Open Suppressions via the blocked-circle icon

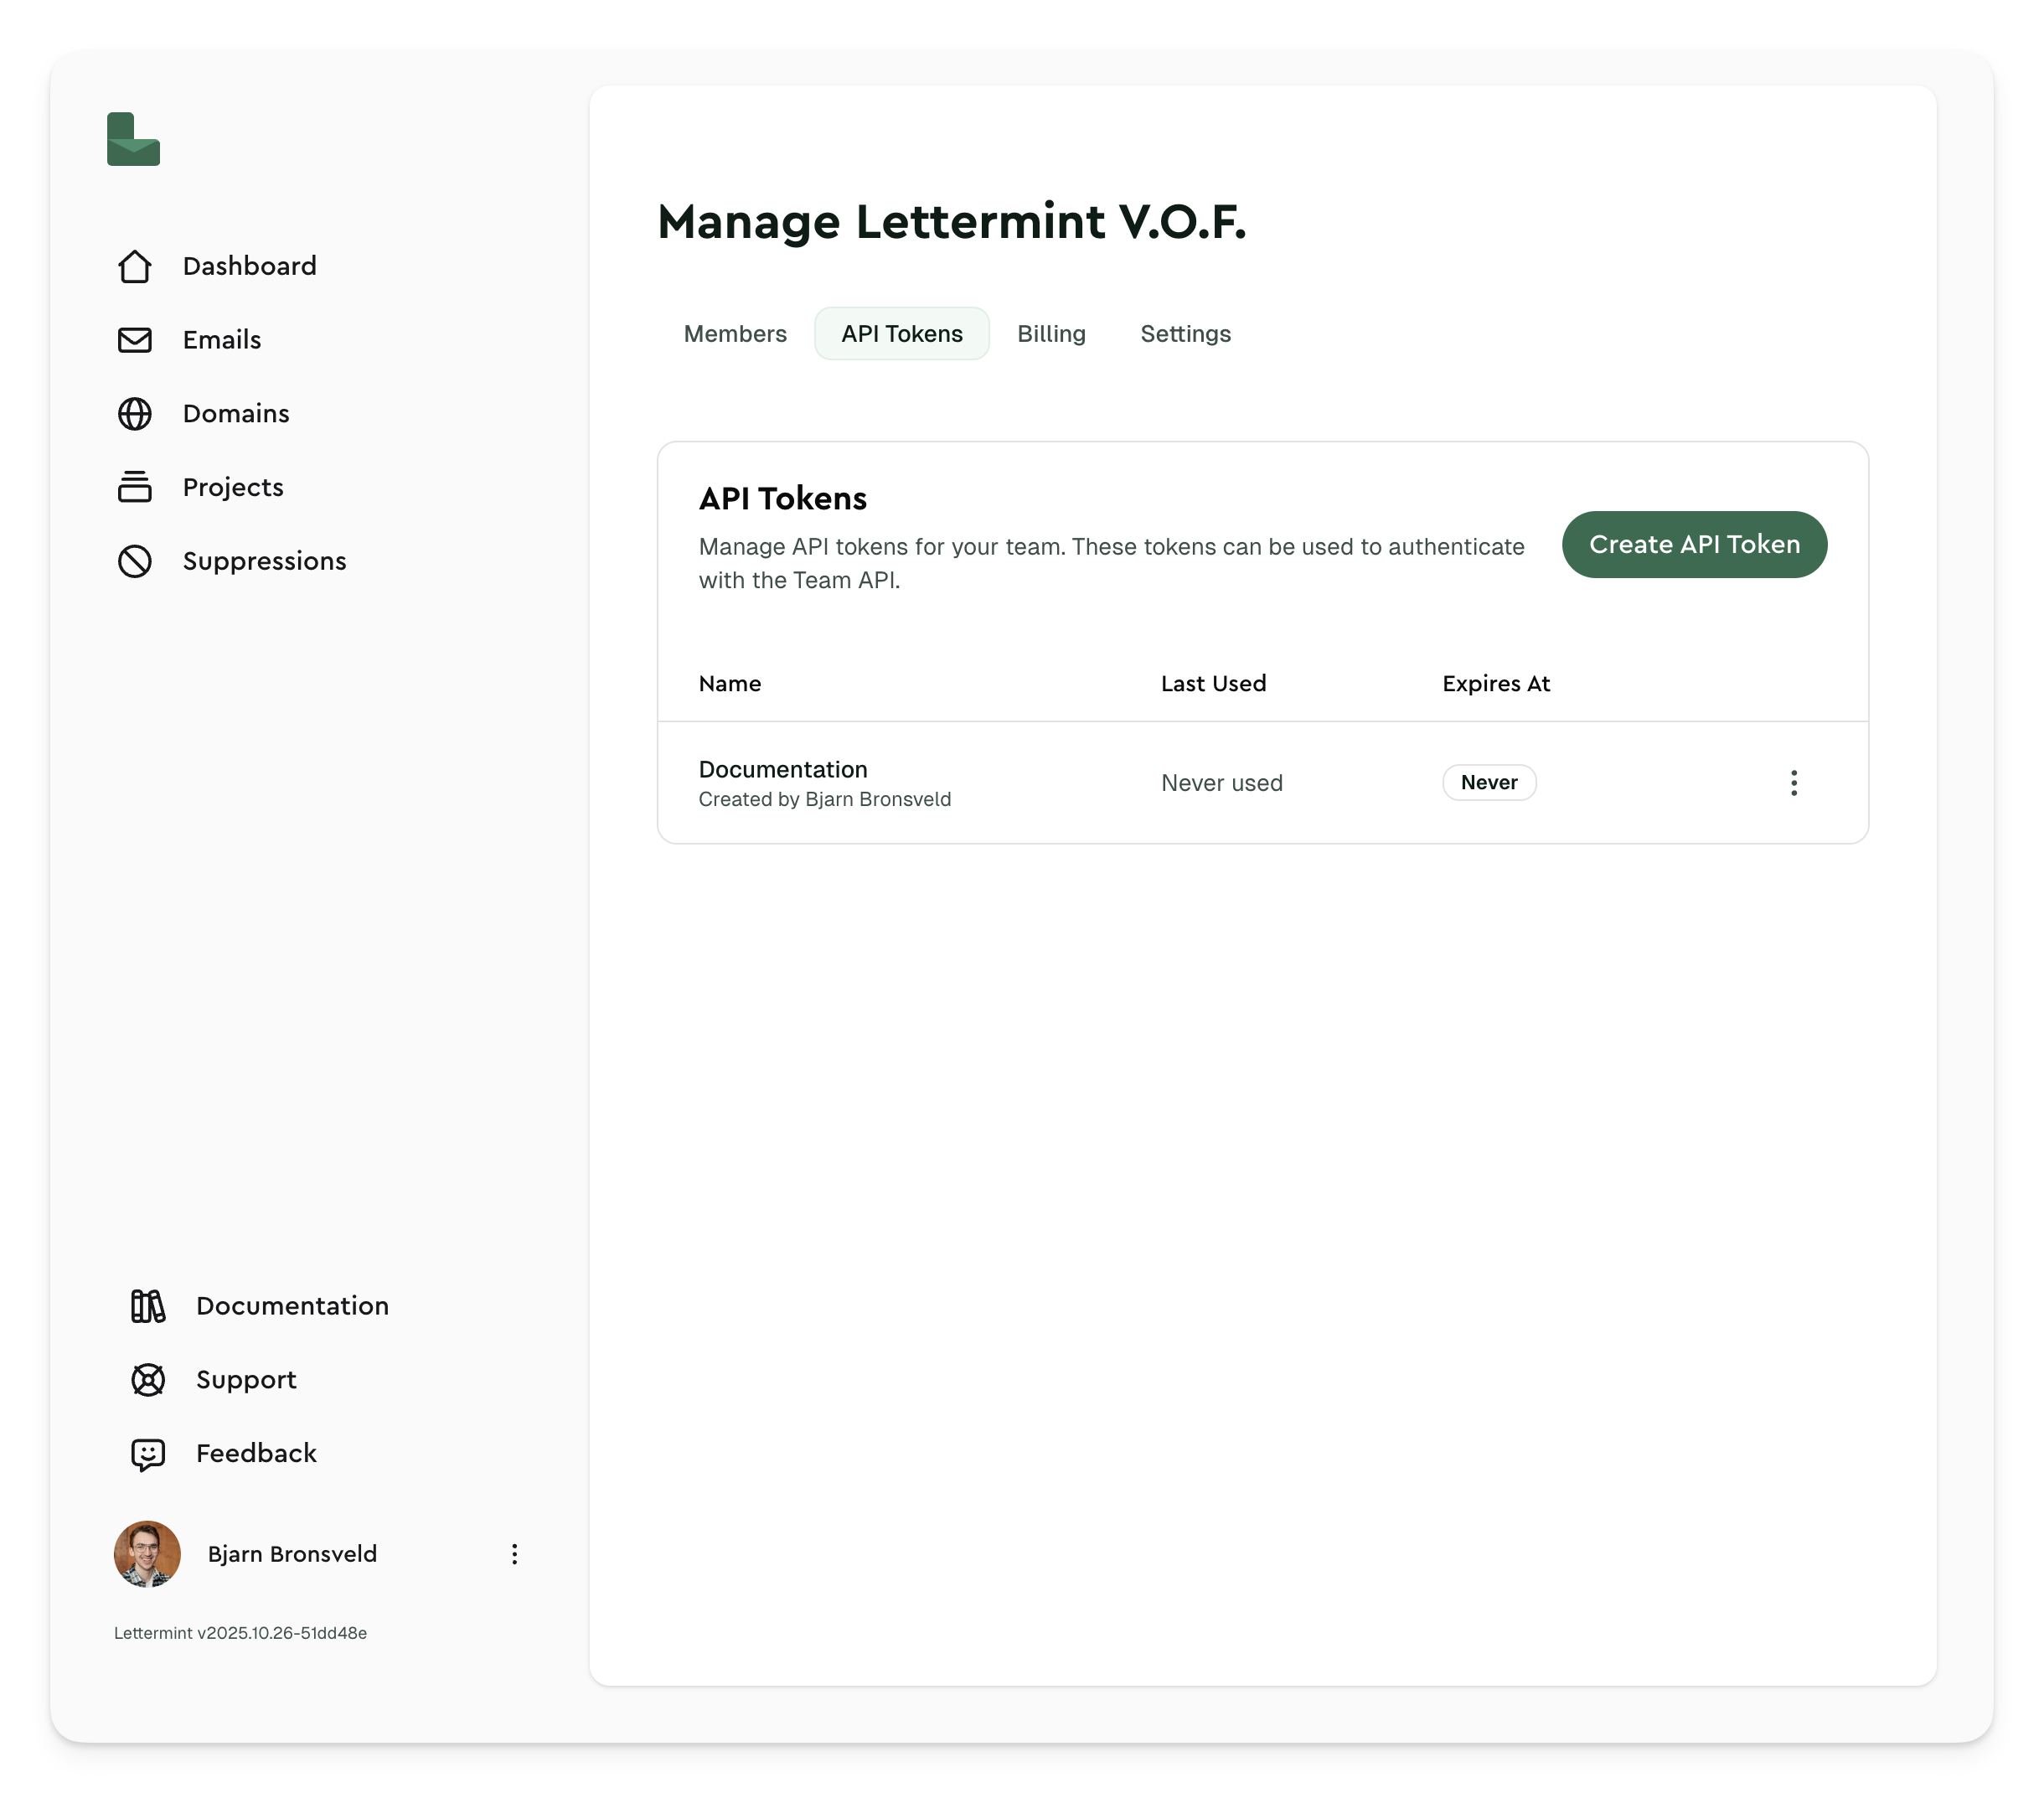point(136,561)
